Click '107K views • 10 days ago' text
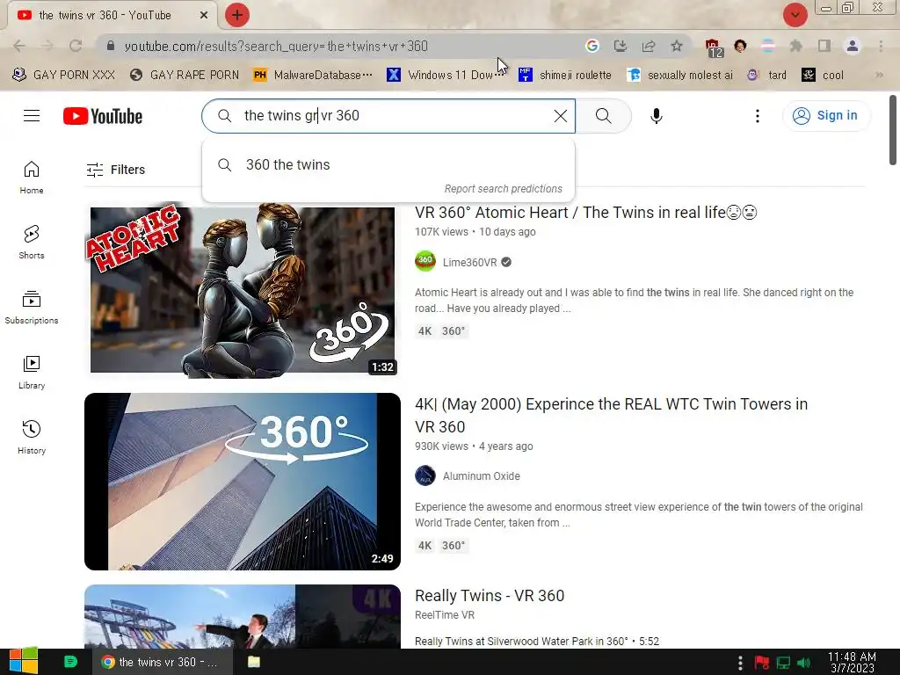 coord(475,232)
